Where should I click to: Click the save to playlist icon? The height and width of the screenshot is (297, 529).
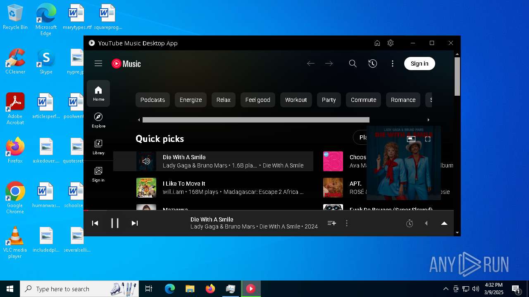[331, 223]
